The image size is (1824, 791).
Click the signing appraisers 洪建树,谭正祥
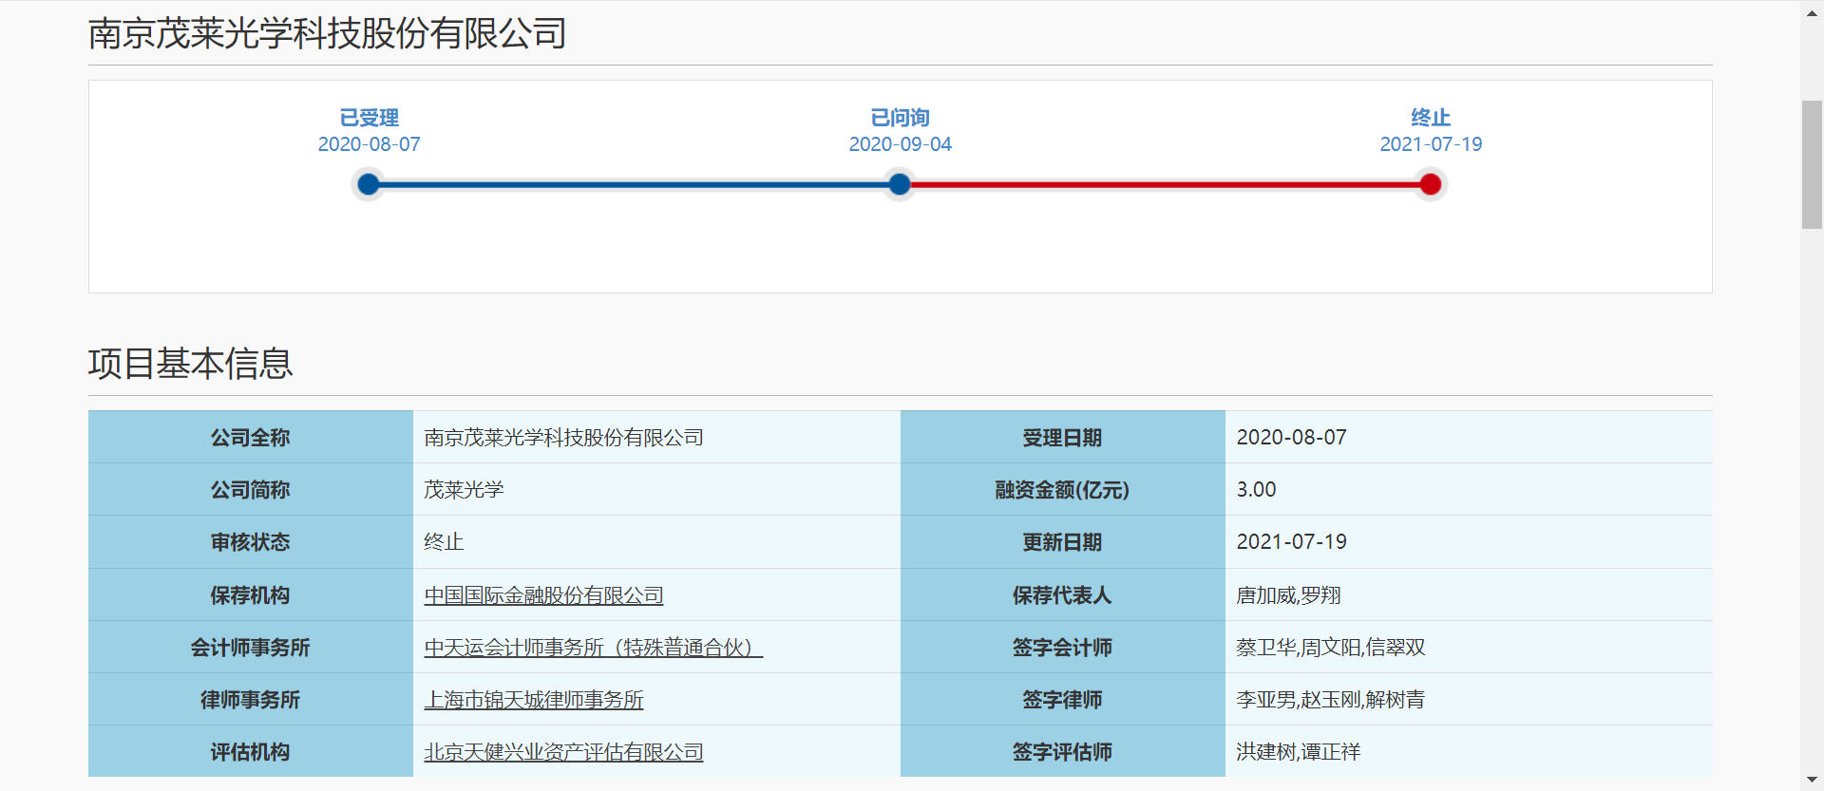1298,752
